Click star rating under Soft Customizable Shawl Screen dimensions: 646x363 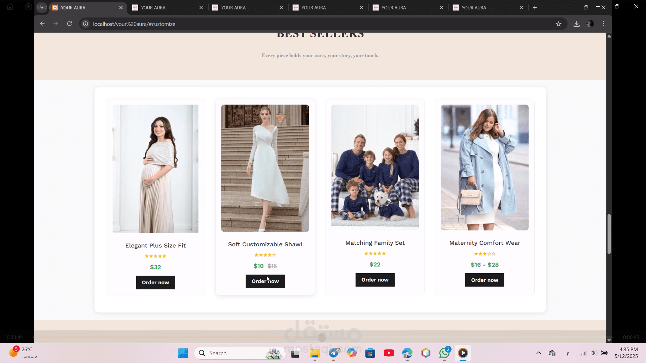pos(265,255)
